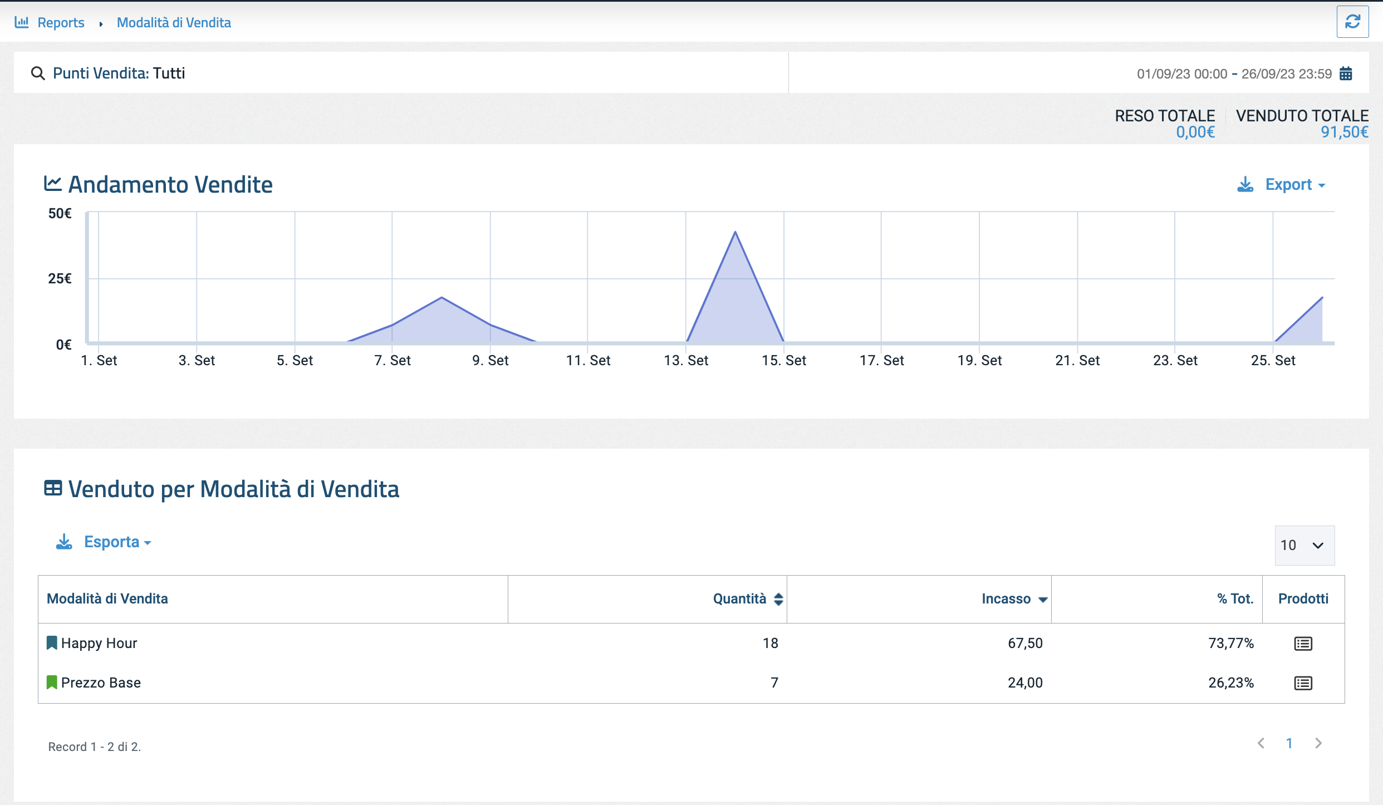This screenshot has width=1383, height=805.
Task: Open the 10 rows-per-page selector
Action: tap(1304, 546)
